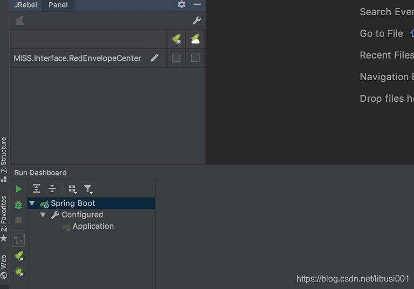Collapse the Spring Boot tree node

pos(32,203)
